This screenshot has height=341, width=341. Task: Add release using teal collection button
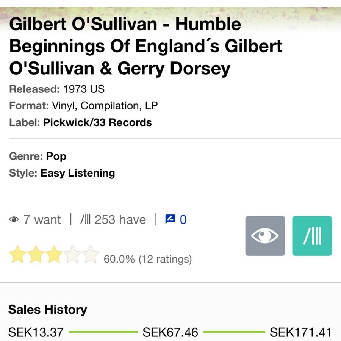(x=312, y=236)
